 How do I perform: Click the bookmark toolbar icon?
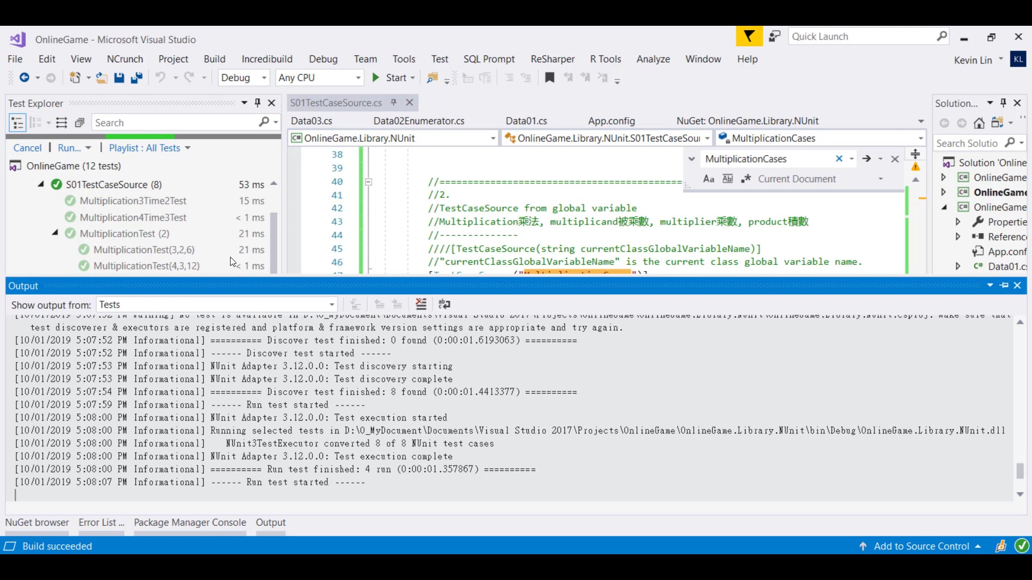[x=549, y=78]
